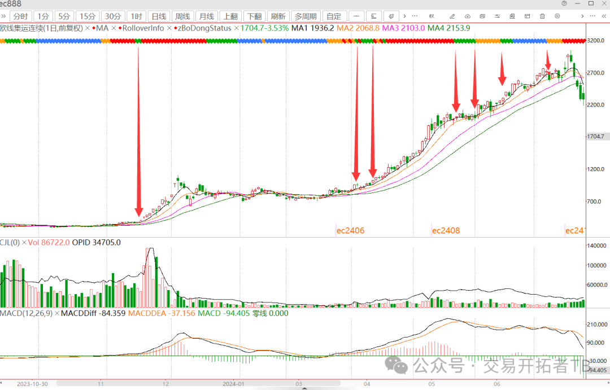Click the RolloverInfo indicator label
Screen dimensions: 610x390
(143, 28)
